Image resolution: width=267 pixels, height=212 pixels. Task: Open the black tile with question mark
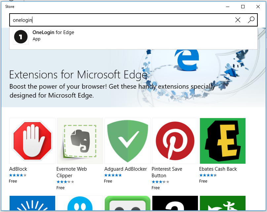click(175, 203)
